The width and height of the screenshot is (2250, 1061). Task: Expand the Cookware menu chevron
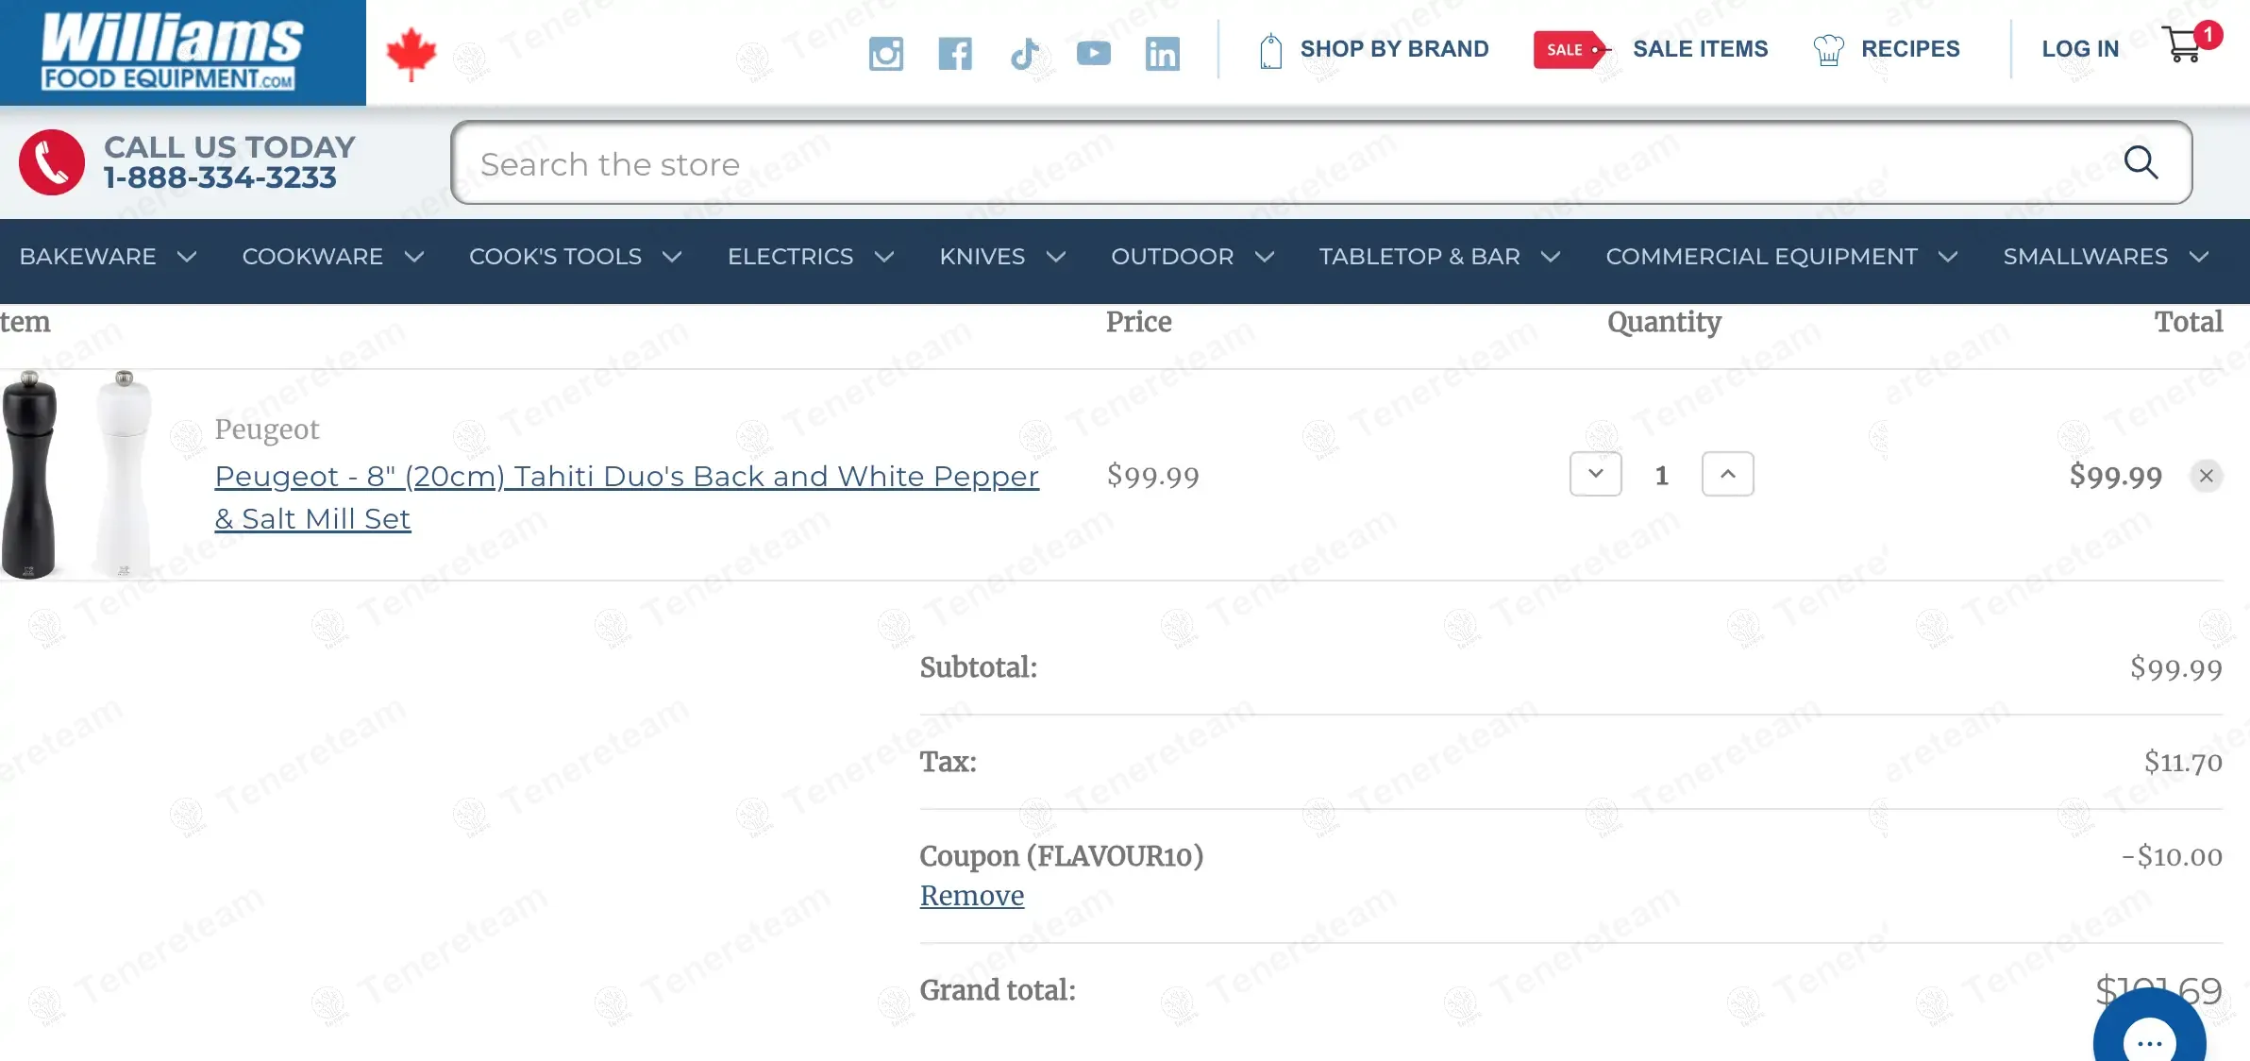tap(414, 257)
